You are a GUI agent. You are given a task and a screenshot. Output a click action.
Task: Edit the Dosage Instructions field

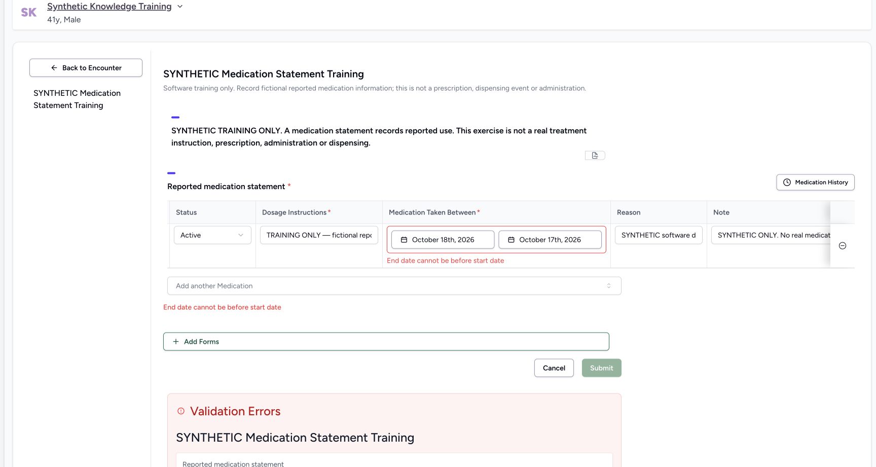tap(319, 235)
